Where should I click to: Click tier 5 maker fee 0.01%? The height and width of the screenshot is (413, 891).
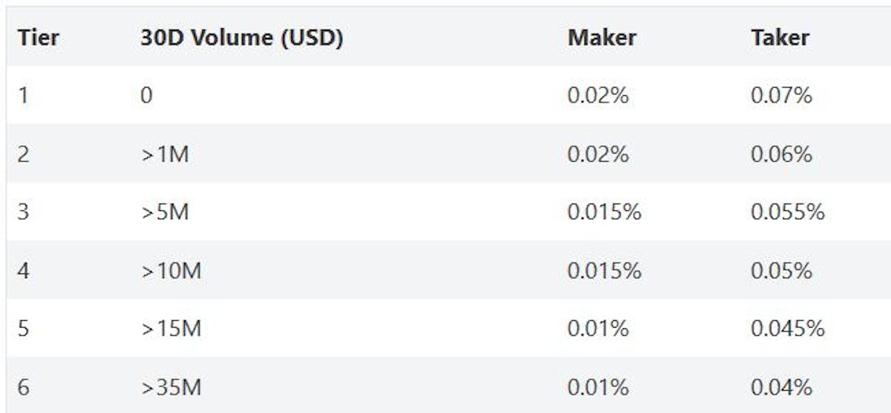point(598,329)
